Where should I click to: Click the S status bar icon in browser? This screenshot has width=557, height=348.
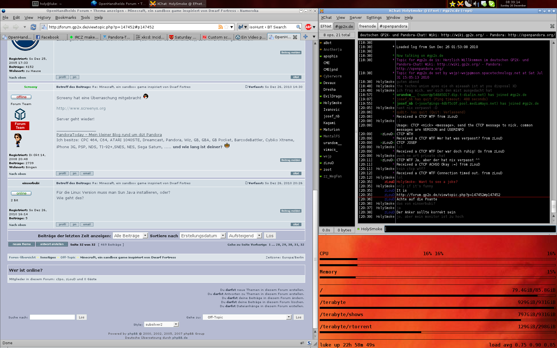click(309, 343)
